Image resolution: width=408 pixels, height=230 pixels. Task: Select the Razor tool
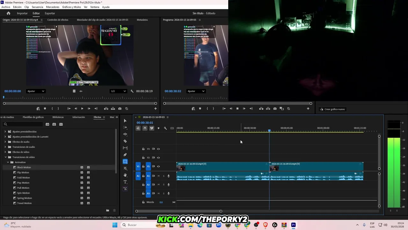[x=125, y=141]
